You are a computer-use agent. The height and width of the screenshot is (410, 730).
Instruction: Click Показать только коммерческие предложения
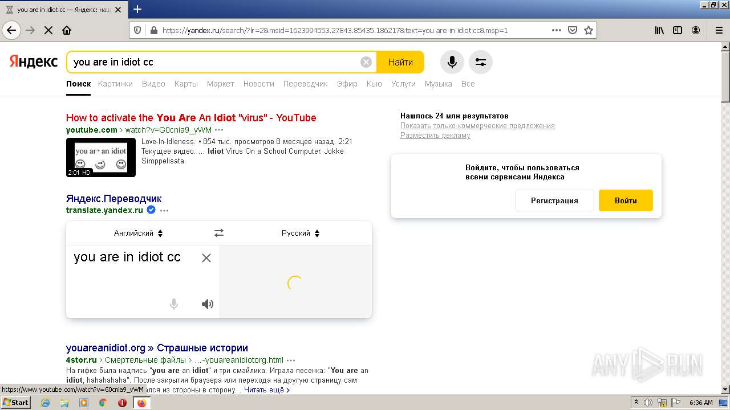tap(477, 126)
